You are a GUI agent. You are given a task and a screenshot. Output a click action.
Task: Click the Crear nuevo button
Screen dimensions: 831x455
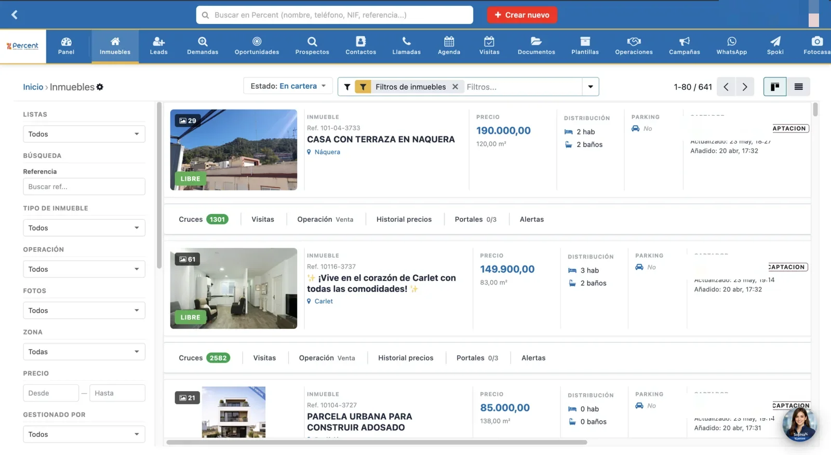[x=522, y=15]
